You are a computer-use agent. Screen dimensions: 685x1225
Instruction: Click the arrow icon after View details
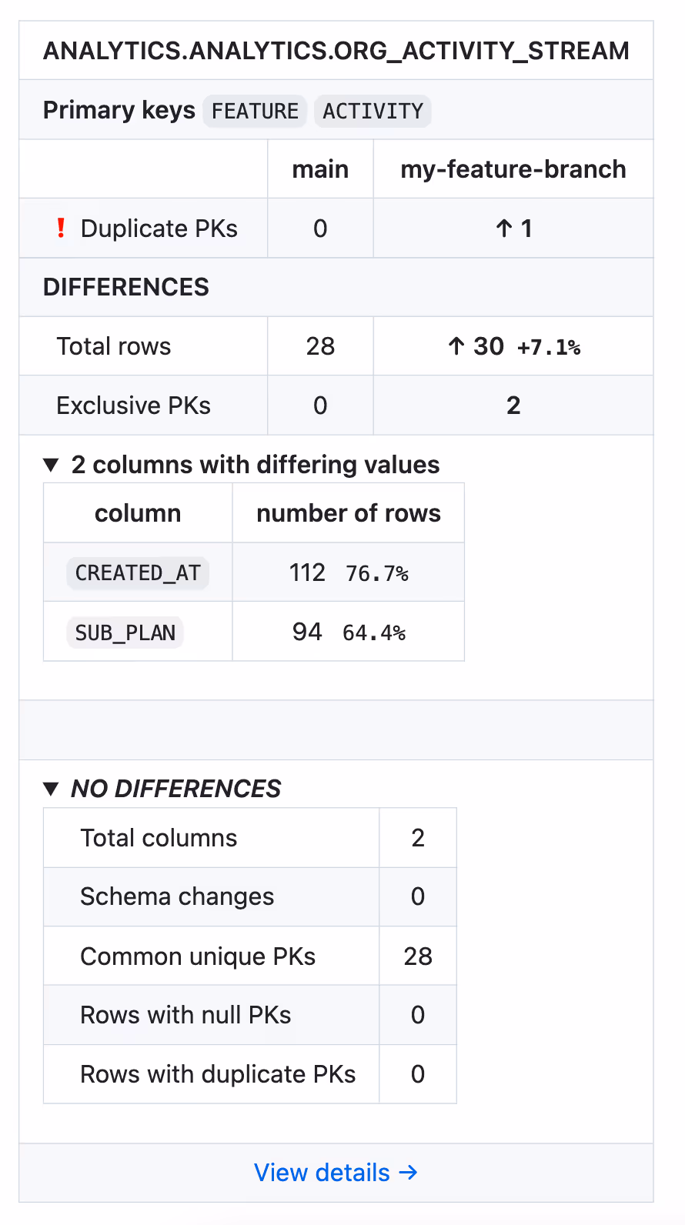408,1172
